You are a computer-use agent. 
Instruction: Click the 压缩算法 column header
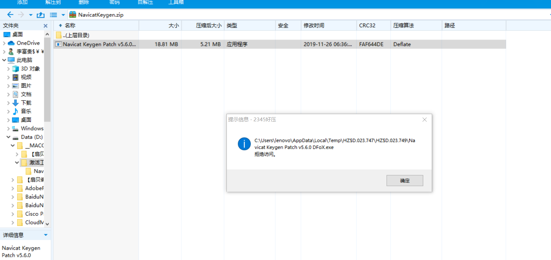click(416, 26)
